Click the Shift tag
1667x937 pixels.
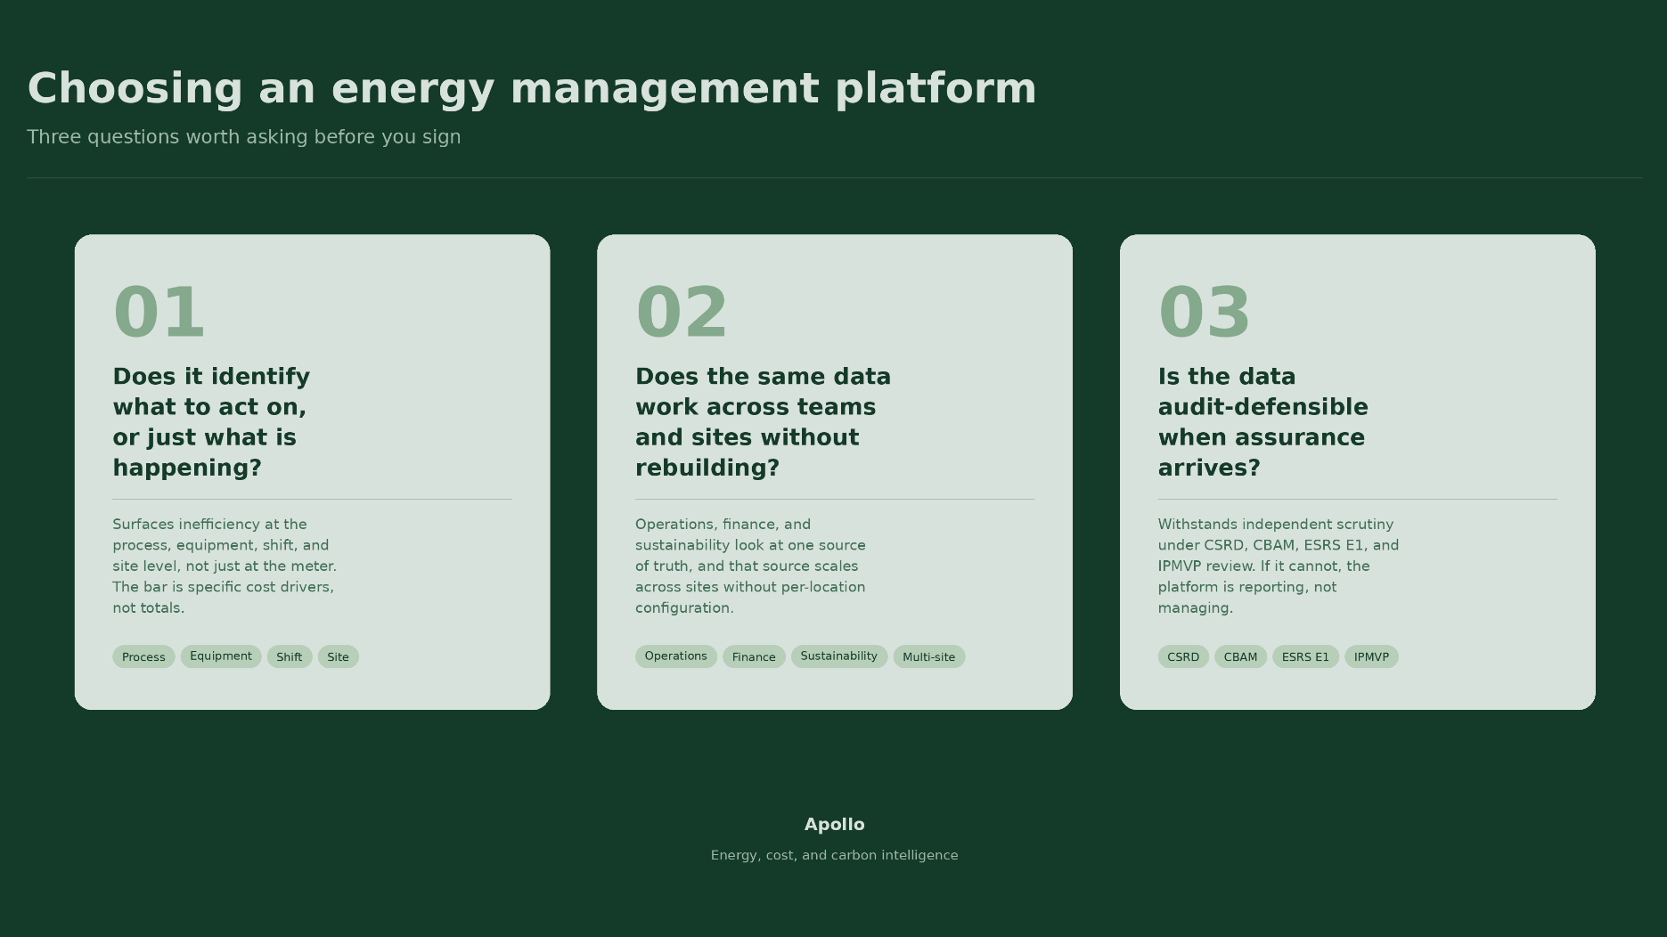tap(290, 656)
